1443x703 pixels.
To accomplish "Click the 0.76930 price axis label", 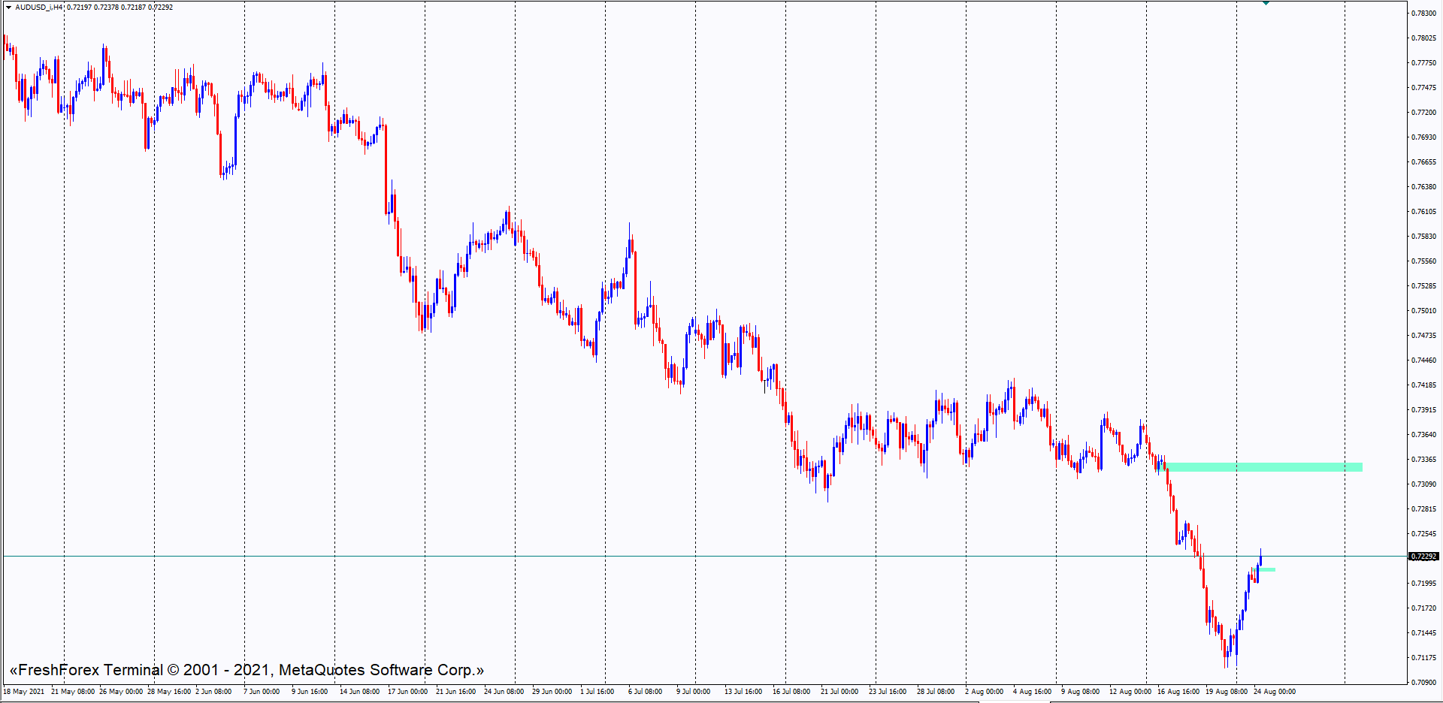I will coord(1424,137).
